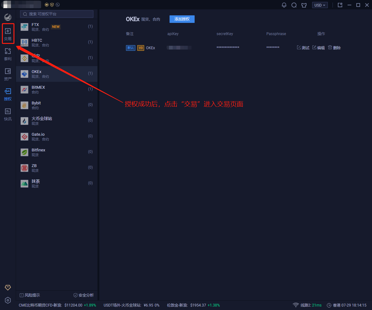Click the NEW badge next to FTX
The height and width of the screenshot is (310, 372).
tap(56, 27)
